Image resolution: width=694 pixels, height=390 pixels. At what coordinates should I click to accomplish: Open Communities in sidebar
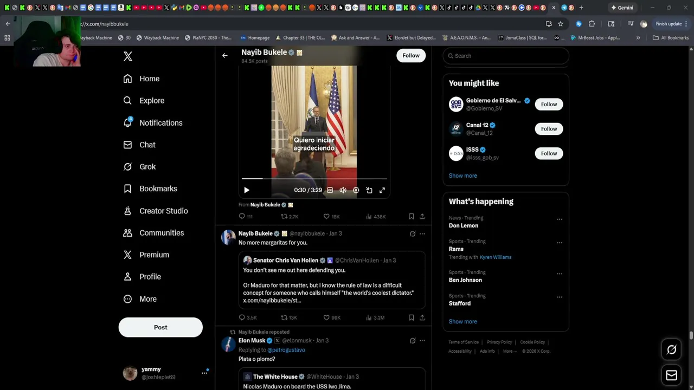(153, 233)
